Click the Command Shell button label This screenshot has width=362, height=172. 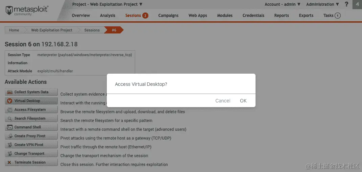coord(28,127)
